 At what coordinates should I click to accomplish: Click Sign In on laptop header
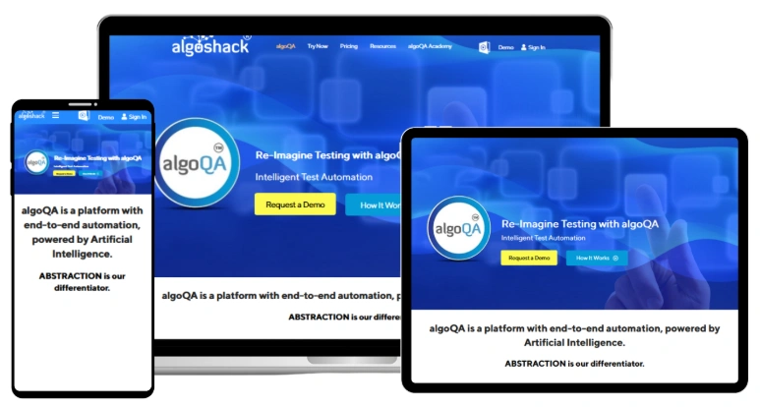(x=537, y=47)
